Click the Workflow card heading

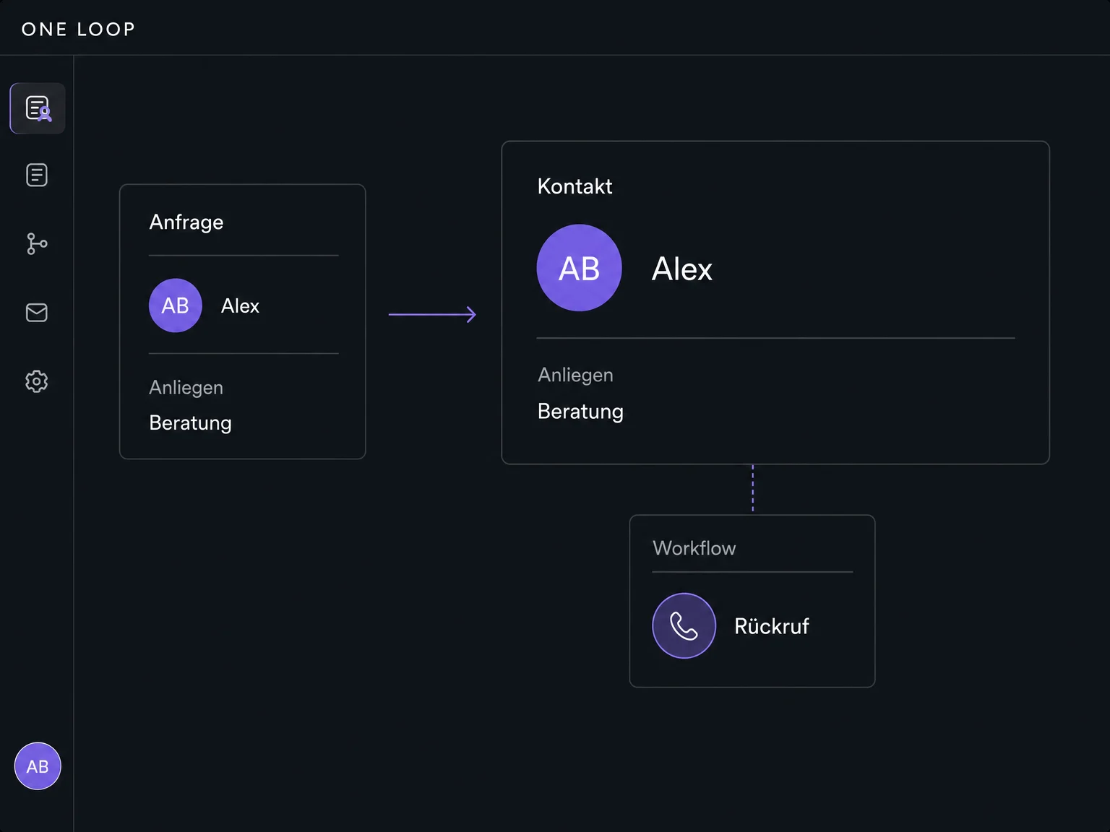(x=694, y=548)
